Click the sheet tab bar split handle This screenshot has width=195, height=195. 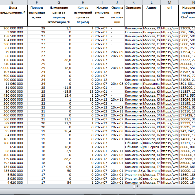point(134,187)
